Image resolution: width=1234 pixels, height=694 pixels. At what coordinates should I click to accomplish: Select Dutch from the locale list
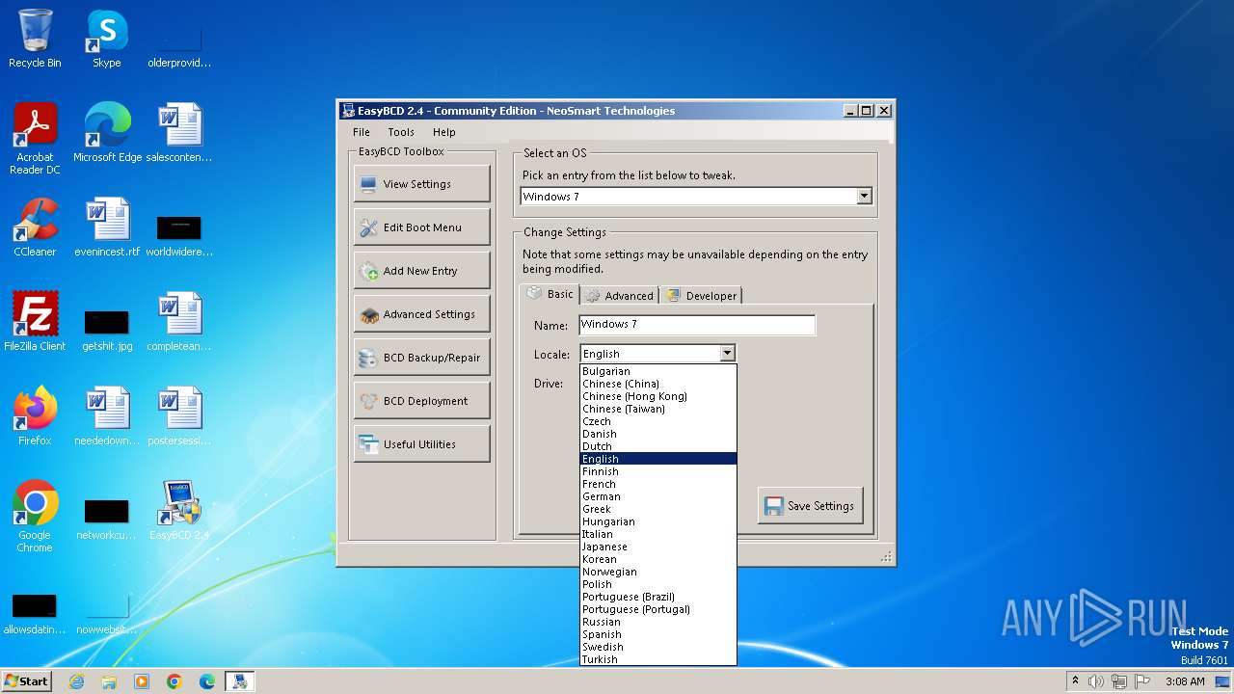(658, 446)
